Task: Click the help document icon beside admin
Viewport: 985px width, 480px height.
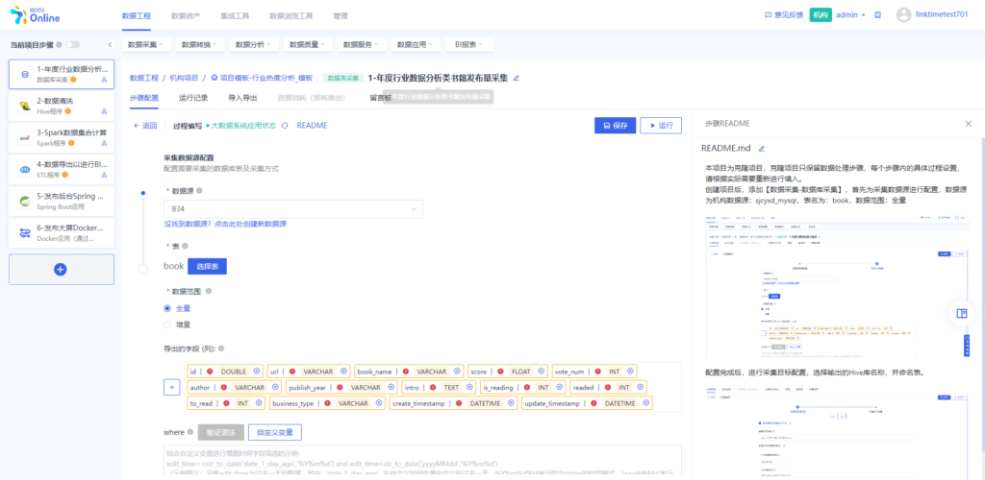Action: [877, 15]
